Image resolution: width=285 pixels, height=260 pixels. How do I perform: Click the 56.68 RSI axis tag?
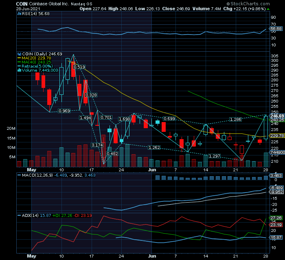click(x=276, y=29)
